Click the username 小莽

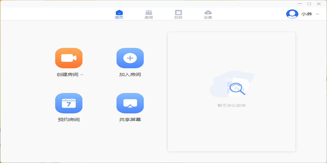click(x=307, y=14)
